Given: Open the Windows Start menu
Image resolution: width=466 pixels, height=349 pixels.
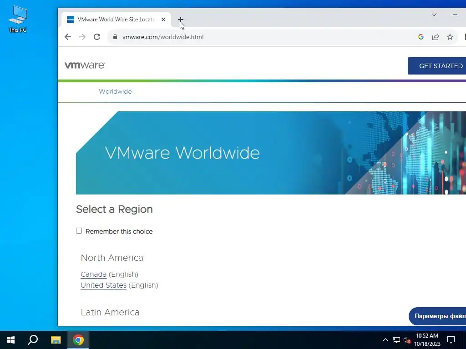Looking at the screenshot, I should pyautogui.click(x=11, y=340).
